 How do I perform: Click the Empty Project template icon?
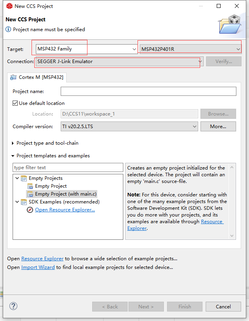pos(30,186)
